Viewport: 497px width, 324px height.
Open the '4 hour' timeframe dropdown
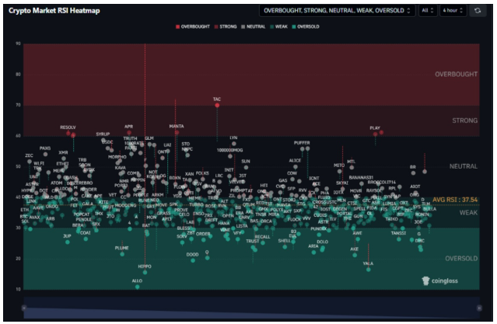(453, 12)
